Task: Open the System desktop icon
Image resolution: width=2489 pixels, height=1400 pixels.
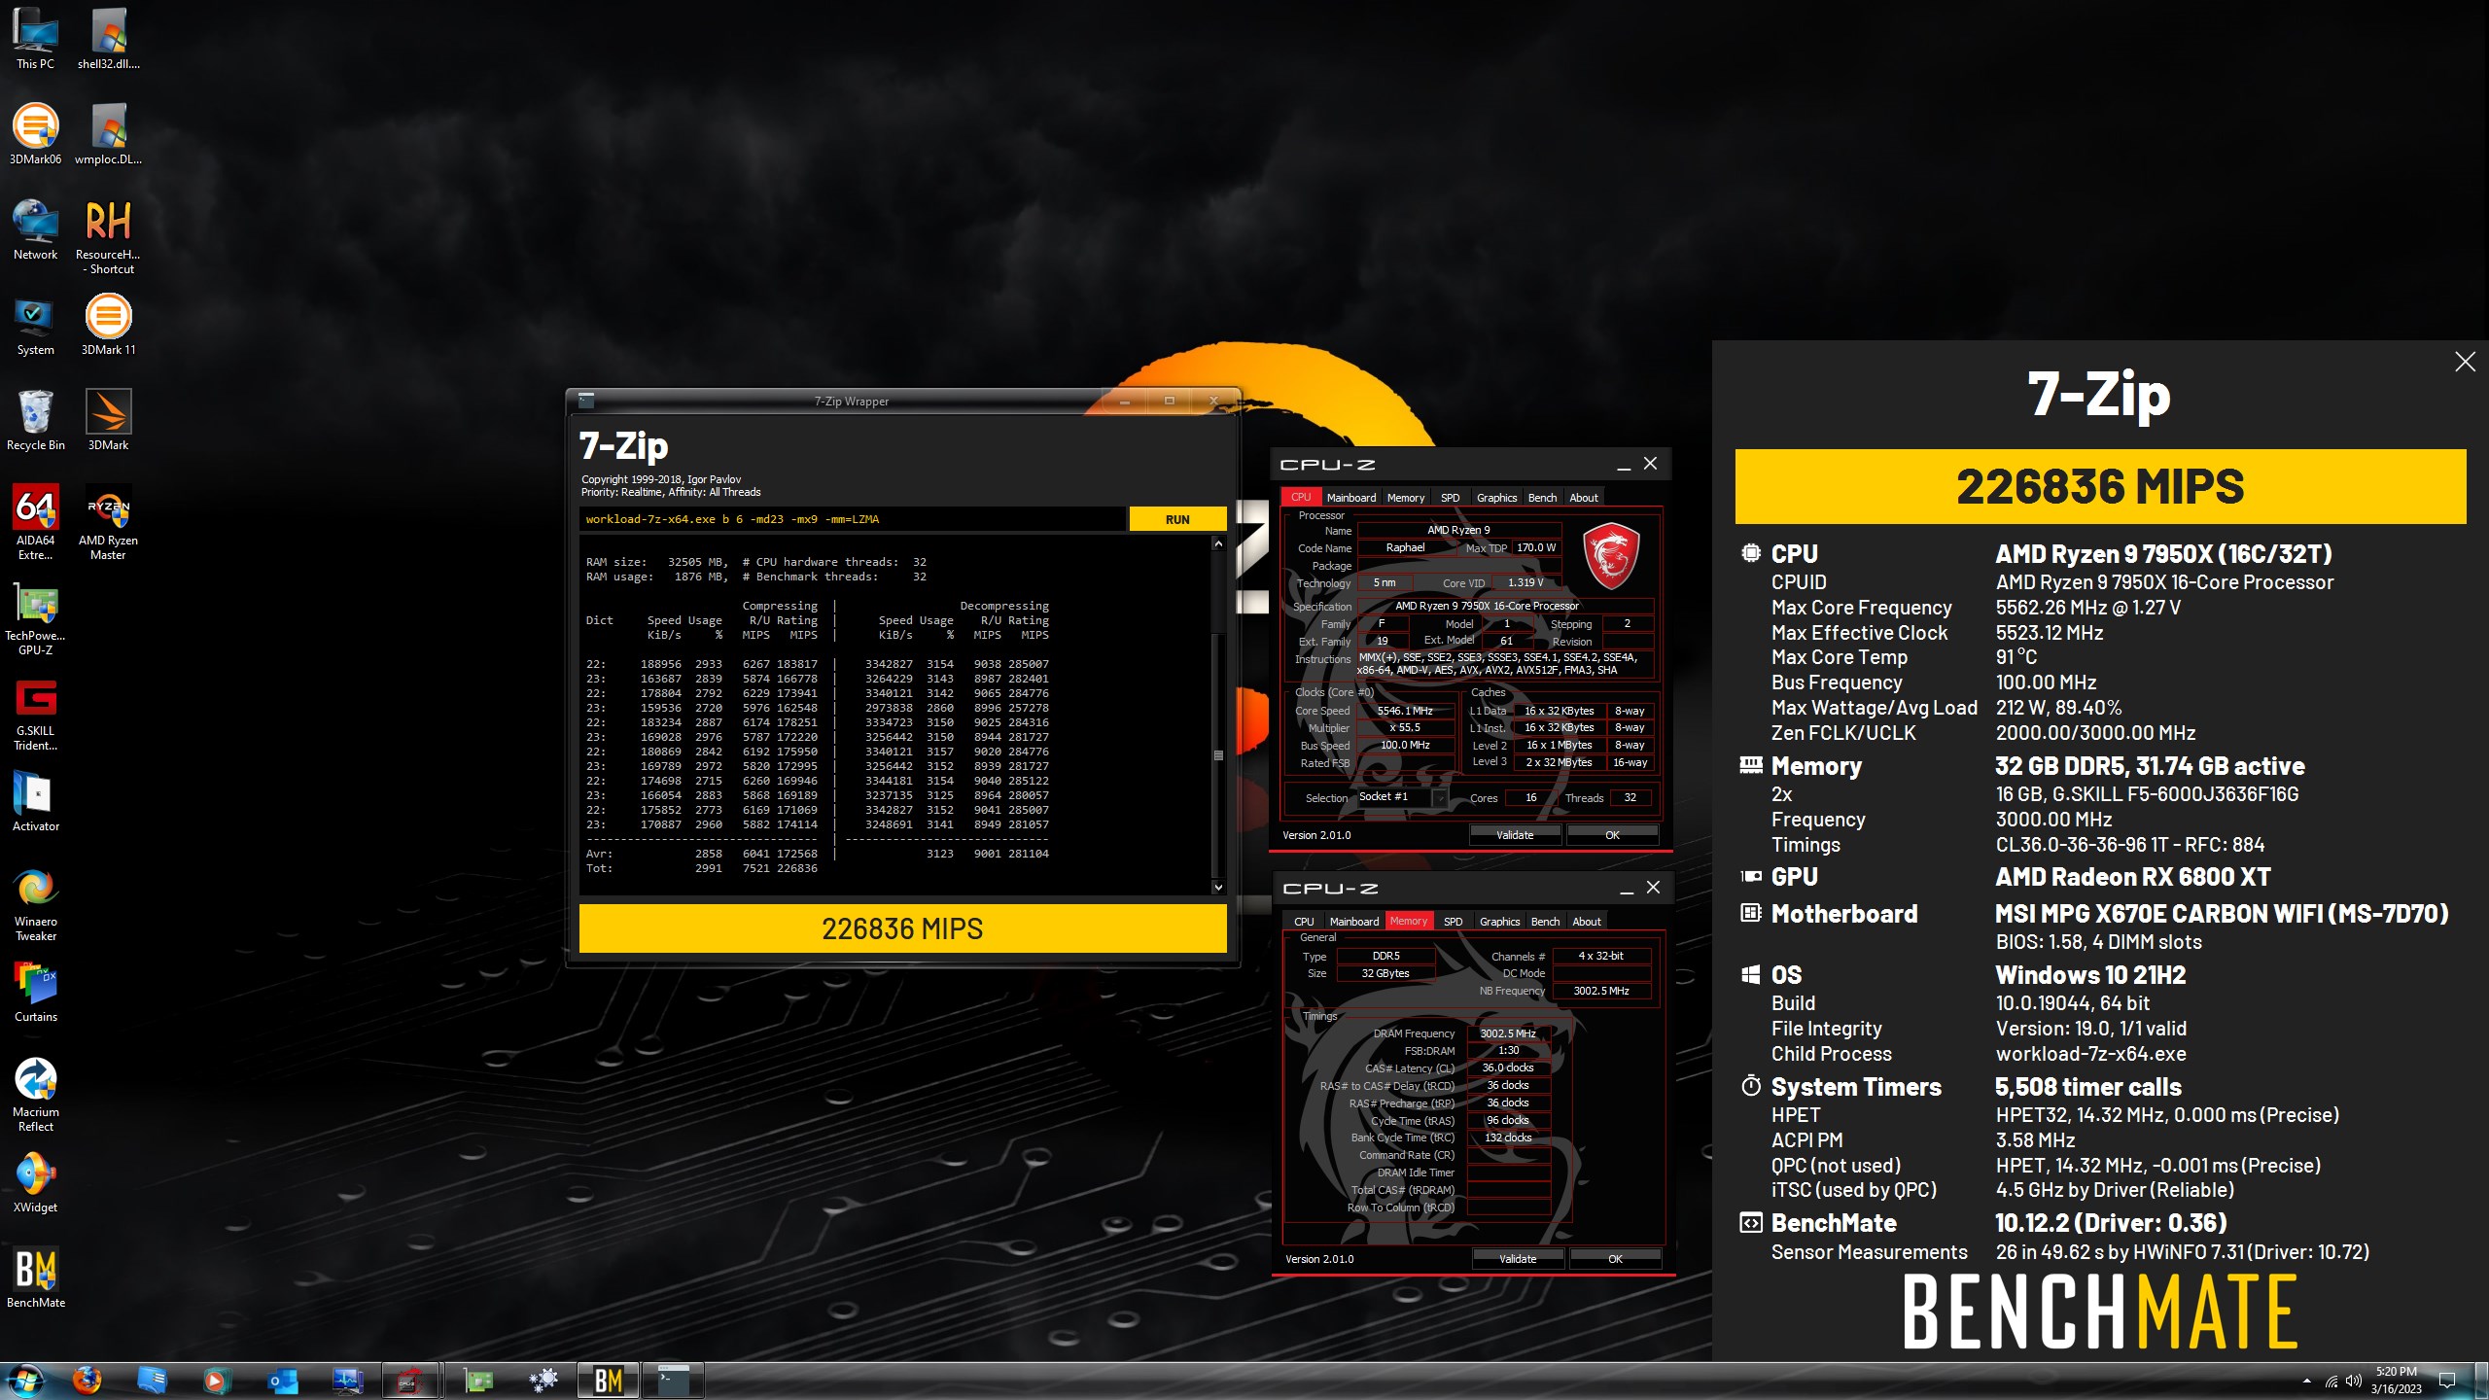Action: [35, 325]
